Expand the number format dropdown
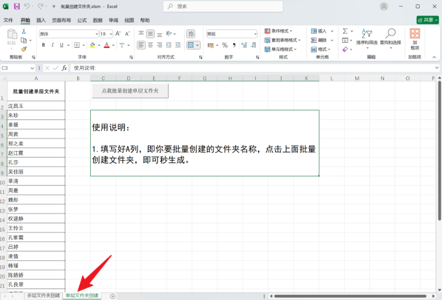 pyautogui.click(x=255, y=34)
